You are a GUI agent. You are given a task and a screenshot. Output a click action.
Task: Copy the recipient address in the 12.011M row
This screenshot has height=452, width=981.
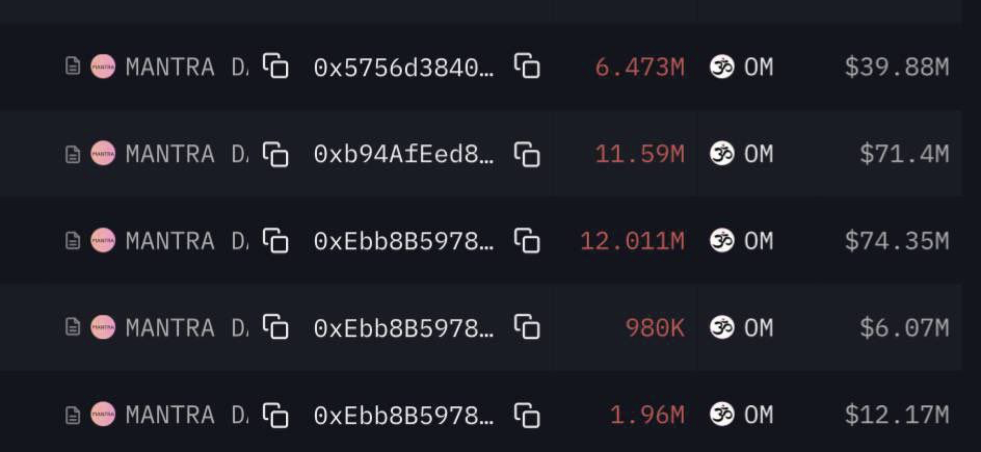pos(527,240)
